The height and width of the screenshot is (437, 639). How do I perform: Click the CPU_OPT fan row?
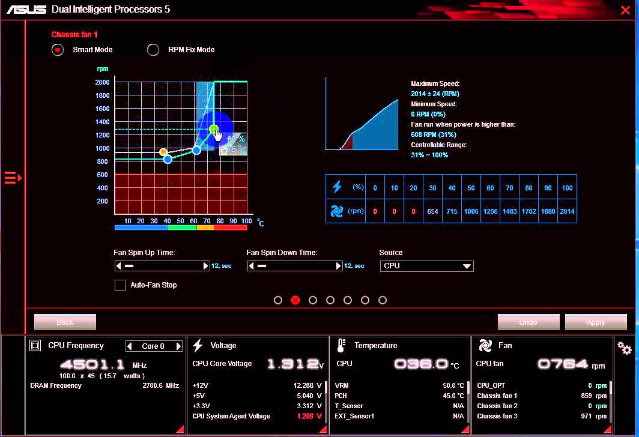(x=542, y=386)
